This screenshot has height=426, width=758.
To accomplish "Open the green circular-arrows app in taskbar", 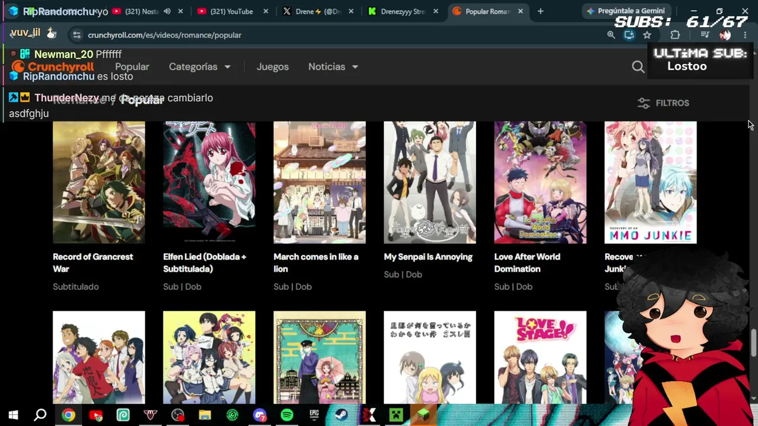I will point(232,415).
